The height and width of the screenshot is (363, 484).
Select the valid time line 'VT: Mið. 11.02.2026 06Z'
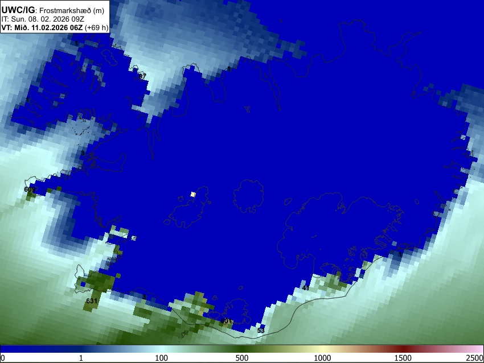(x=42, y=27)
